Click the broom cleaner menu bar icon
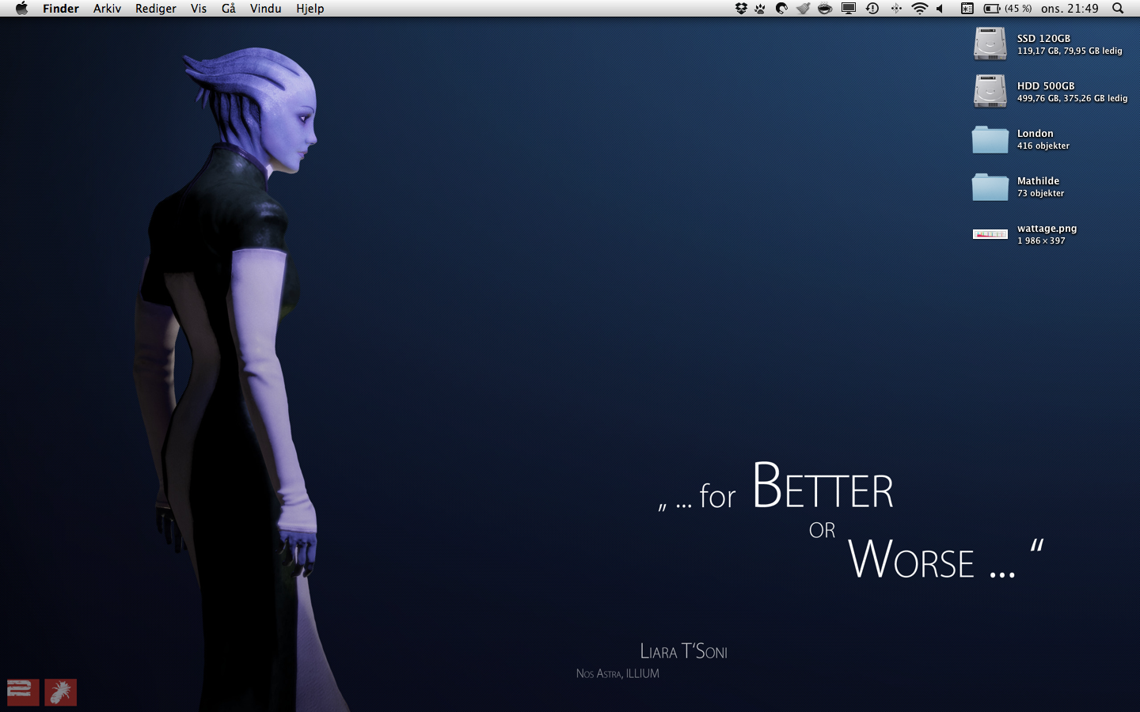Image resolution: width=1140 pixels, height=712 pixels. (x=803, y=8)
